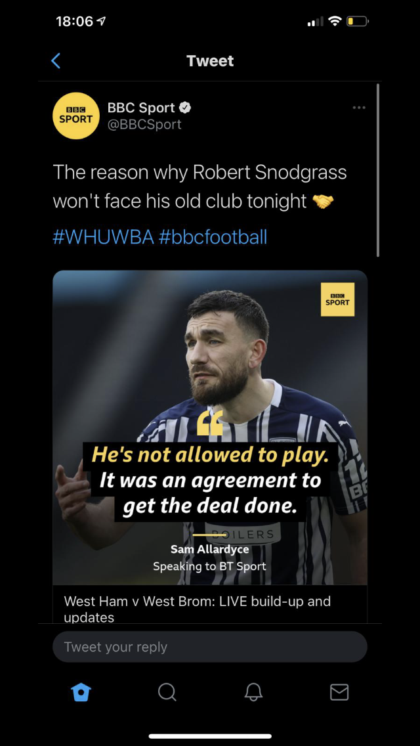Viewport: 420px width, 746px height.
Task: Open 'West Ham v West Brom' link title
Action: (198, 609)
